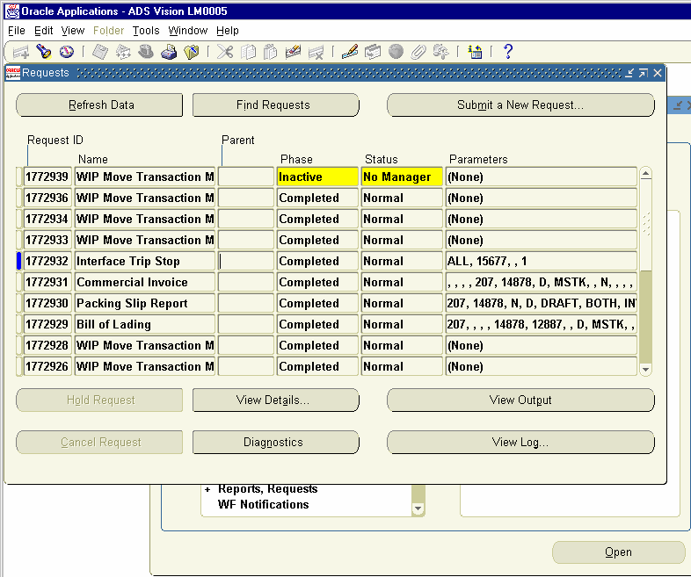Viewport: 691px width, 577px height.
Task: Click the Attachments paperclip icon
Action: coord(418,52)
